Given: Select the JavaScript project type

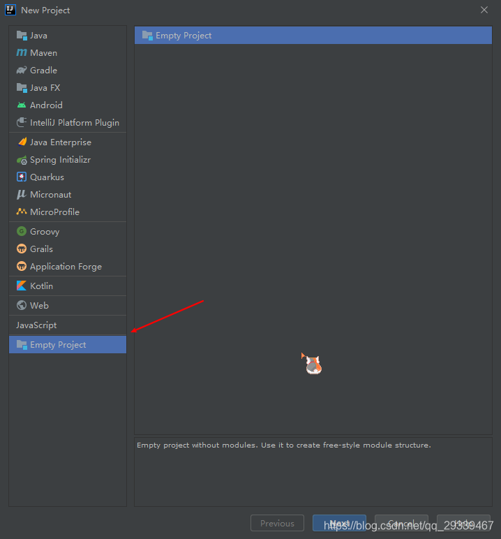Looking at the screenshot, I should click(x=36, y=325).
